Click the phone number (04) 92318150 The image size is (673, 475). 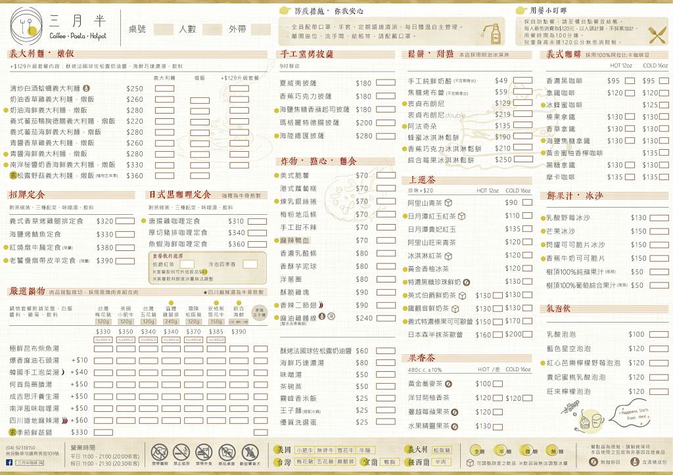coord(20,447)
